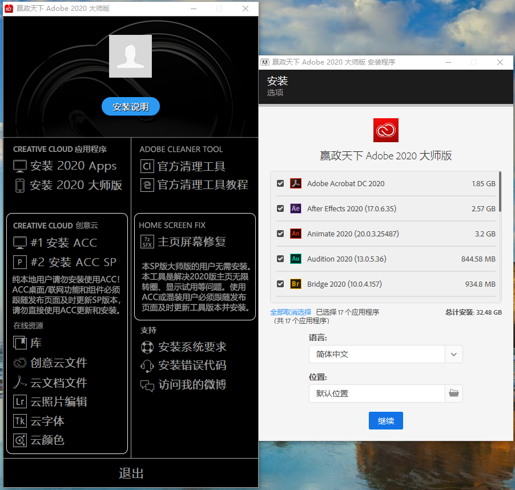Click the user avatar placeholder image
Image resolution: width=515 pixels, height=490 pixels.
(x=130, y=56)
